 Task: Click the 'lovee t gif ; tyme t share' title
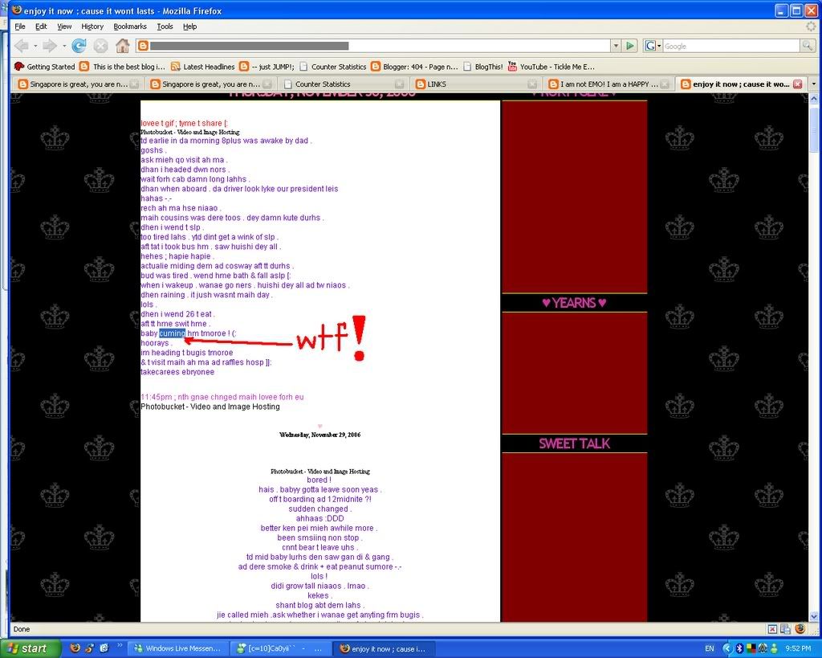184,123
